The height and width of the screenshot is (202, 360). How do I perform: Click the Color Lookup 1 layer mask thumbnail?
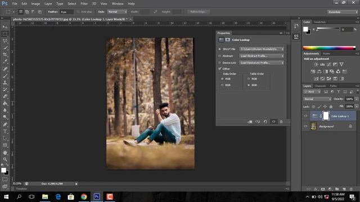pyautogui.click(x=326, y=116)
